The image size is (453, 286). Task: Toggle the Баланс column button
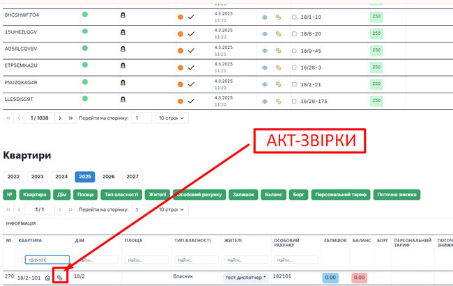coord(274,195)
